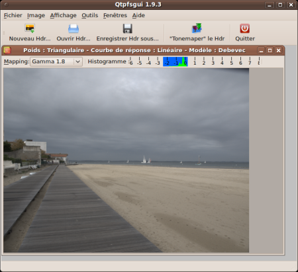298x272 pixels.
Task: Open the Affichage menu
Action: [63, 15]
